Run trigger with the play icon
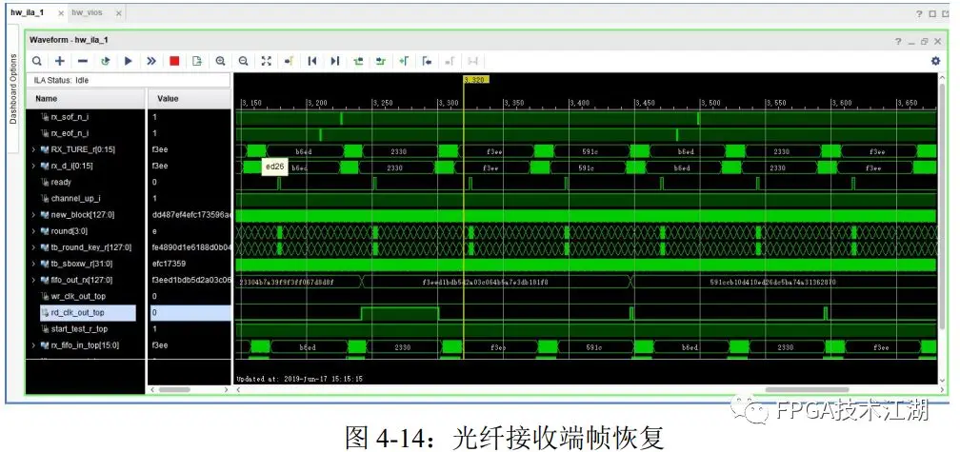This screenshot has width=960, height=452. click(128, 61)
